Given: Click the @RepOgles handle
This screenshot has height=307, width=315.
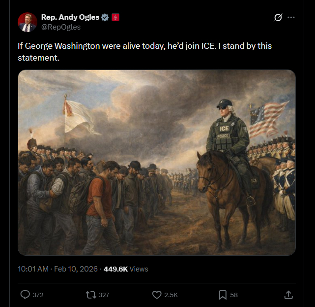Looking at the screenshot, I should pyautogui.click(x=60, y=27).
